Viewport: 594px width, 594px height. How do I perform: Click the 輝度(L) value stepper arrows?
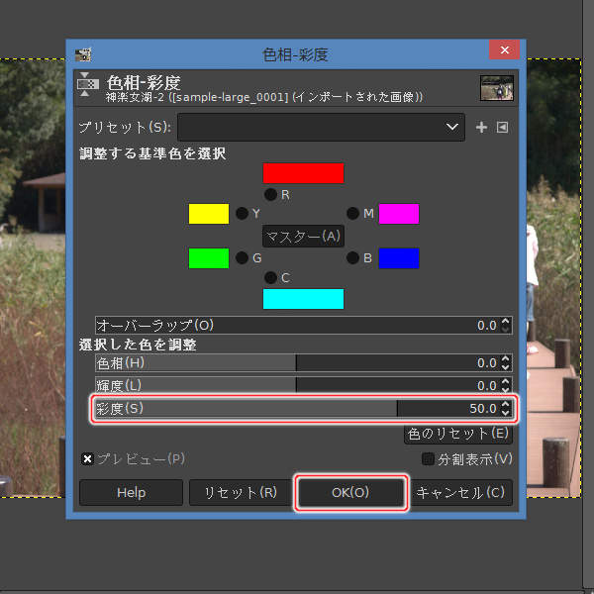505,385
